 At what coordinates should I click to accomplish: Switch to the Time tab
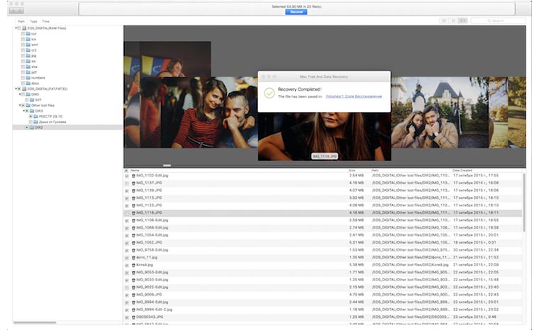coord(45,22)
